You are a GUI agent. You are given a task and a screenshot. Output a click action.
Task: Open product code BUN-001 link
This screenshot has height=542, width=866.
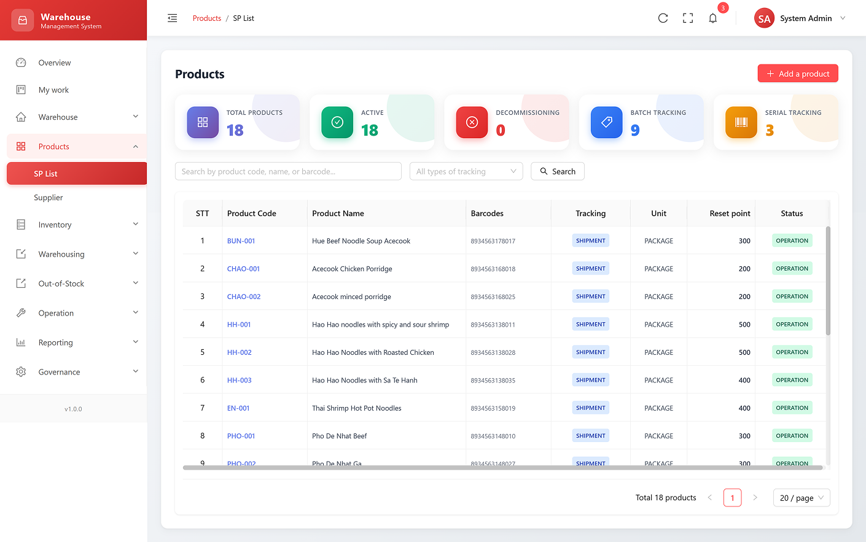pos(241,241)
